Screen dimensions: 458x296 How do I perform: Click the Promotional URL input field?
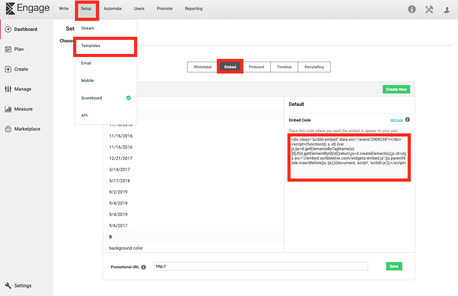[261, 266]
